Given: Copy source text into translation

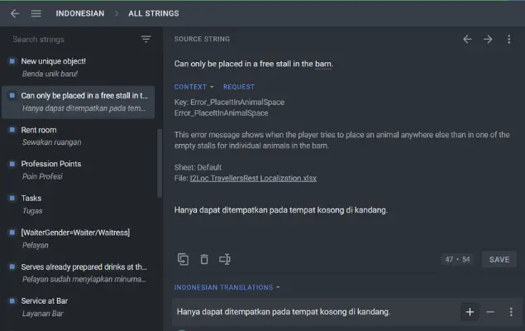Looking at the screenshot, I should [184, 259].
